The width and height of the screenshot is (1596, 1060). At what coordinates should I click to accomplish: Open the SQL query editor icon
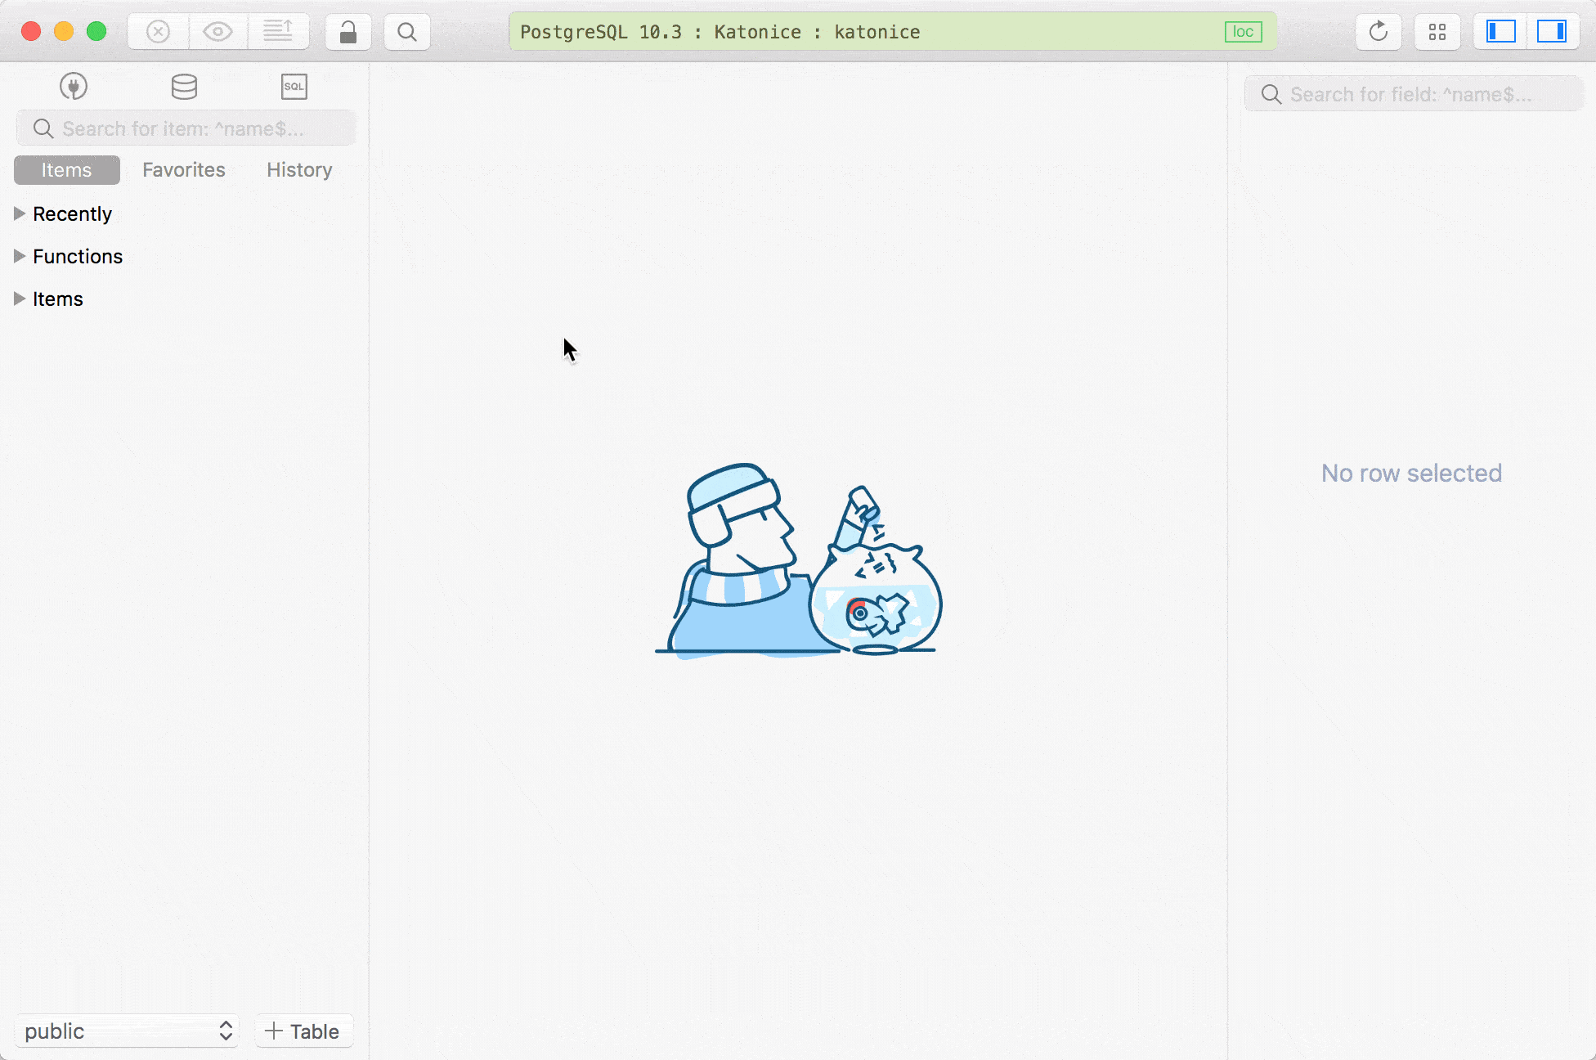coord(294,86)
